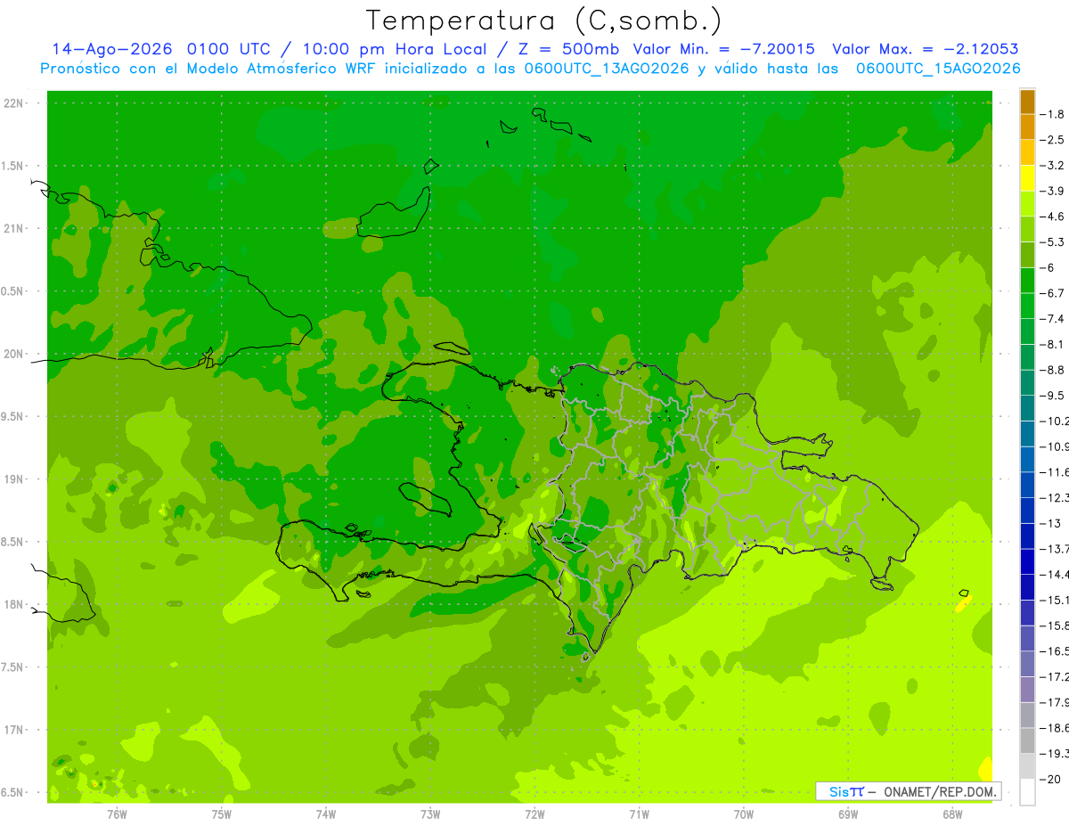1069x826 pixels.
Task: Pick the teal swatch between -9.5 and -10.2
Action: click(x=1027, y=408)
